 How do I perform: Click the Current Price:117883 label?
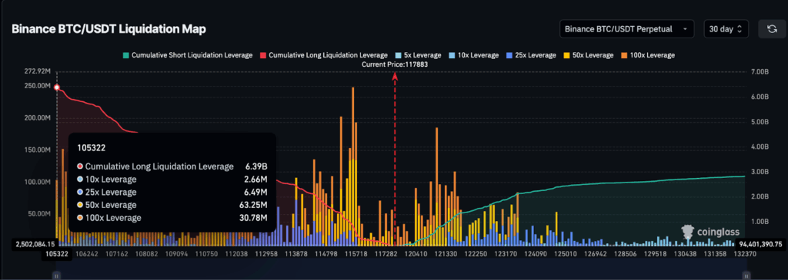[x=395, y=64]
